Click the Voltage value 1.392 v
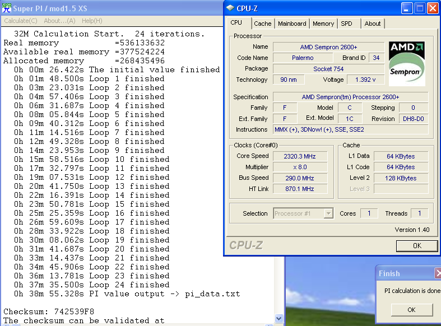Screen dimensions: 441x326 pyautogui.click(x=365, y=80)
